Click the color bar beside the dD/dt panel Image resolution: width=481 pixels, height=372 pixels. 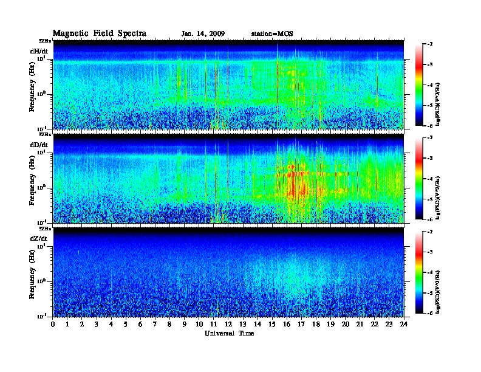coord(419,178)
